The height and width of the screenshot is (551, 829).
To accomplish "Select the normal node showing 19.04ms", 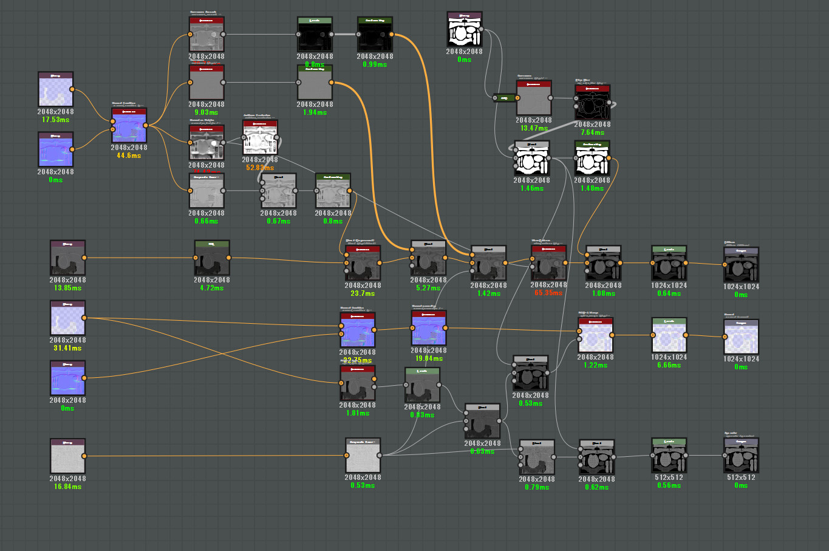I will click(x=429, y=329).
